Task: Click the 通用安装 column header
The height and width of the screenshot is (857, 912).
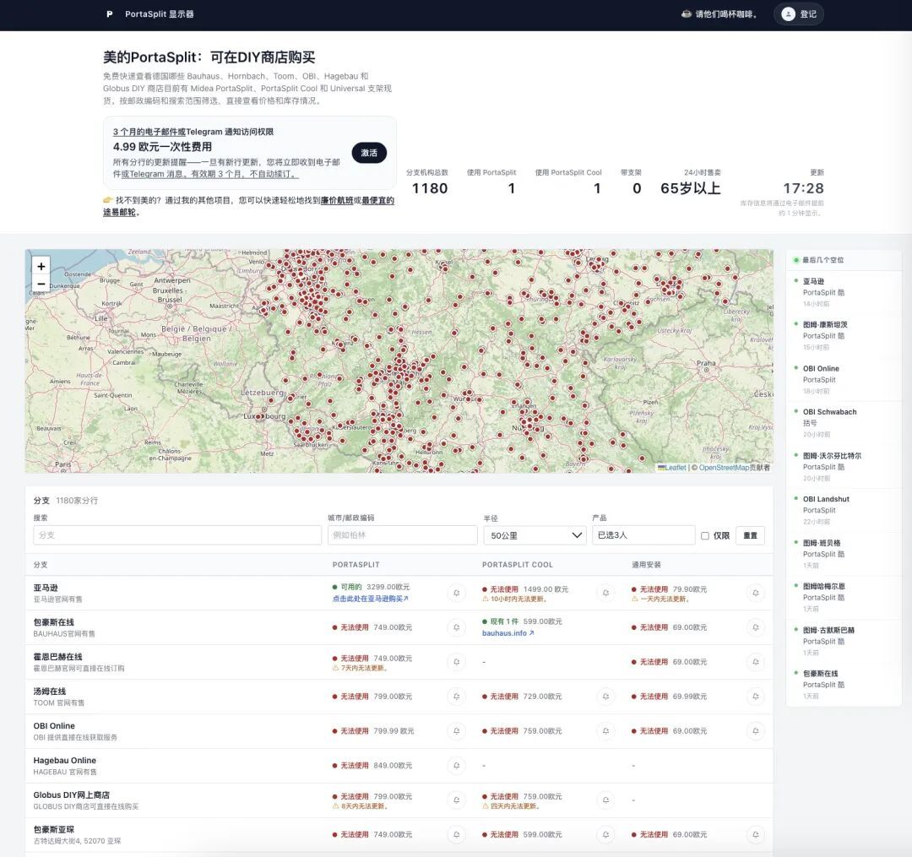Action: 646,565
